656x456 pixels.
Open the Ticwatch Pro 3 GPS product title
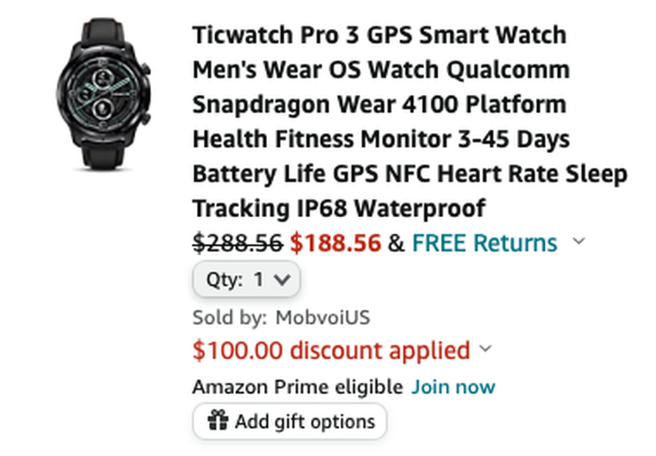(x=380, y=36)
